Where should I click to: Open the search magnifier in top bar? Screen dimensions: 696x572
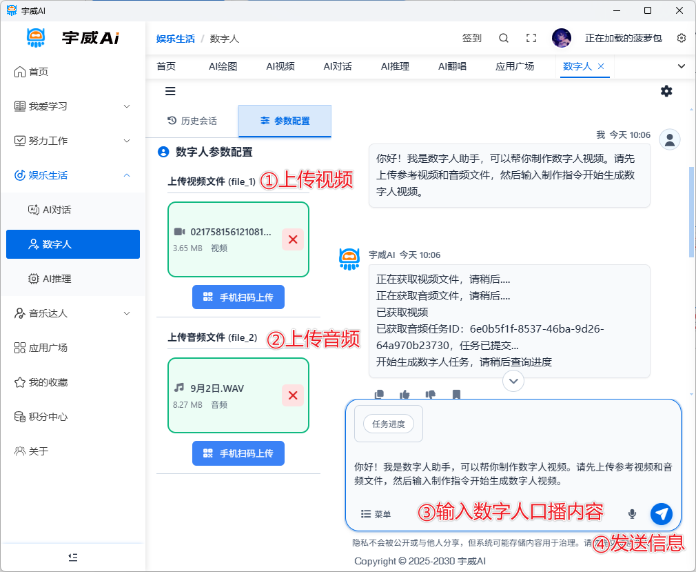coord(504,39)
